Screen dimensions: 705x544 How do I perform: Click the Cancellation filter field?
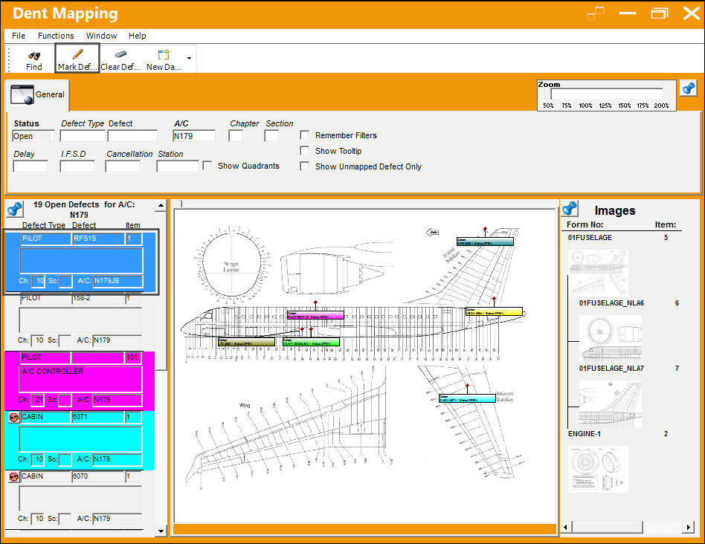123,166
